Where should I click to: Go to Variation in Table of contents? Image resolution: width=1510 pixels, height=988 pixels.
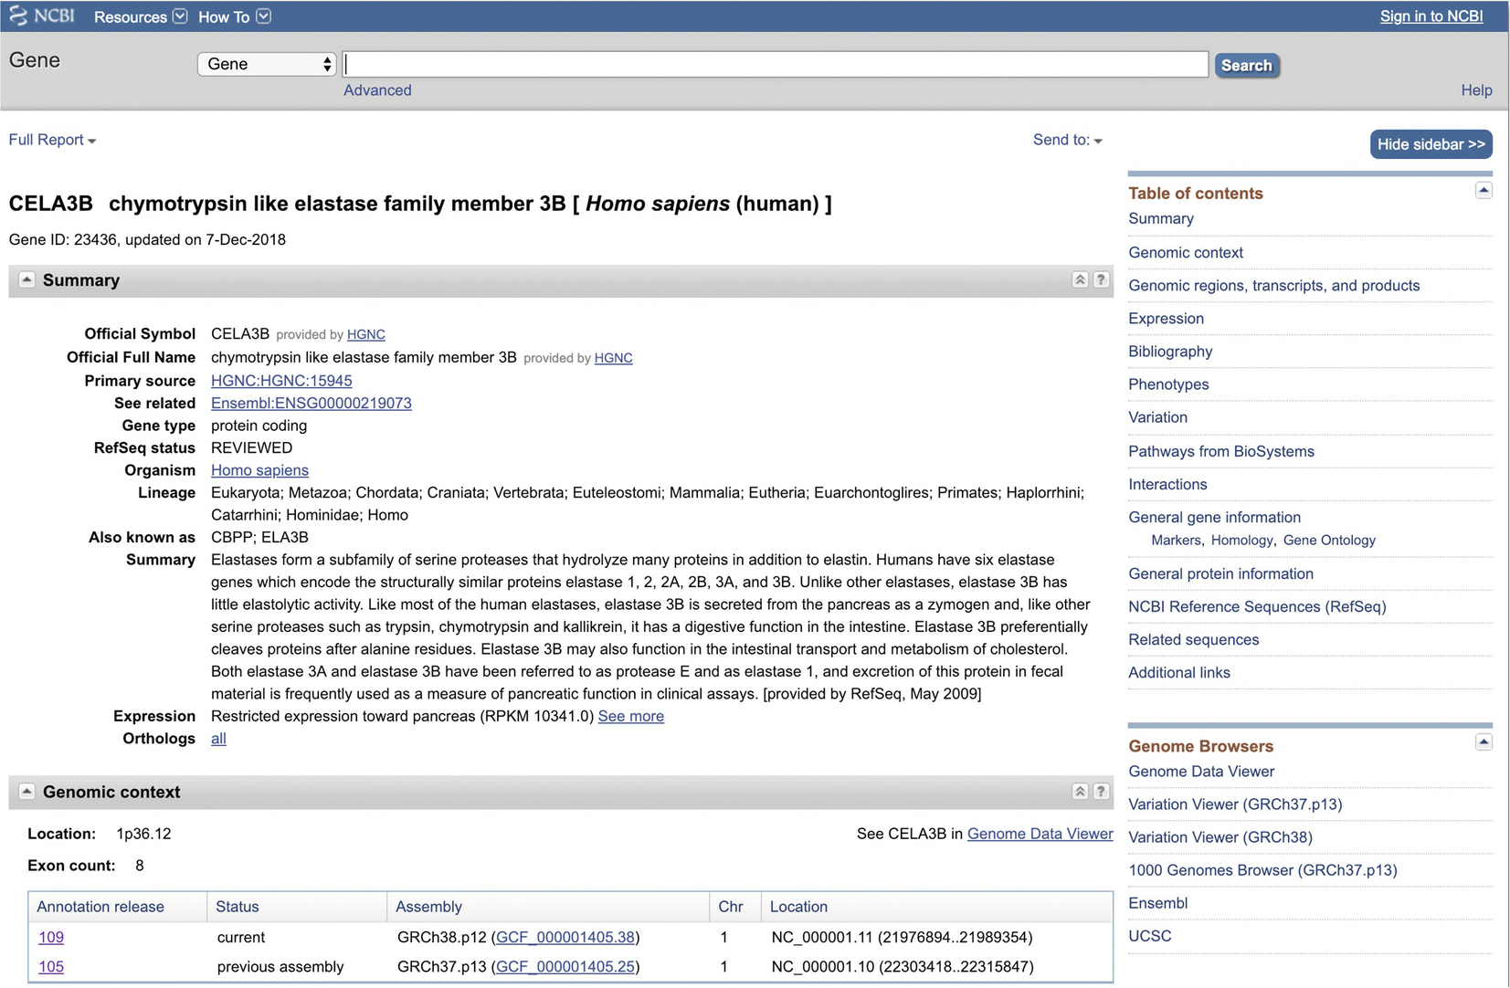pyautogui.click(x=1157, y=416)
